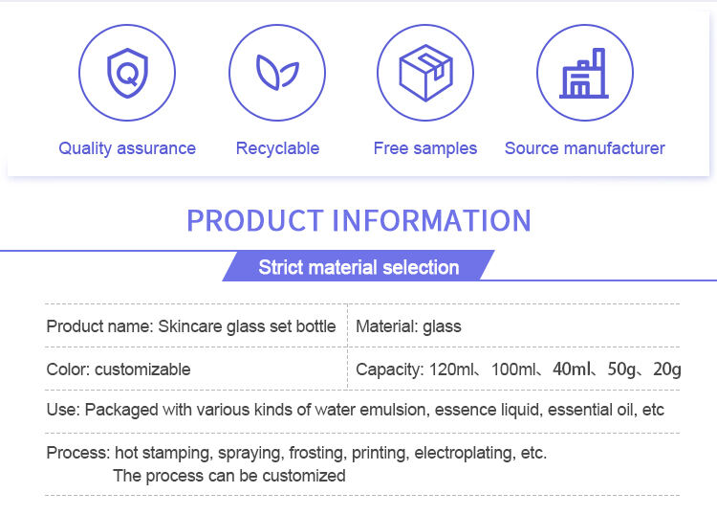
Task: Click the 50g capacity value
Action: (x=621, y=369)
